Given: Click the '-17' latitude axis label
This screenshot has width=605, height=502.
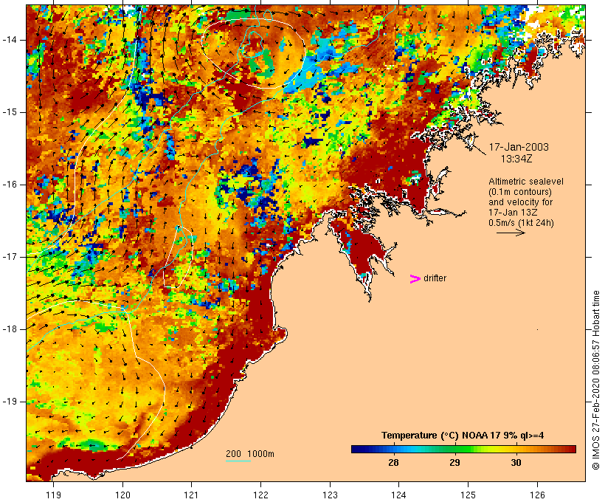Looking at the screenshot, I should pos(10,257).
